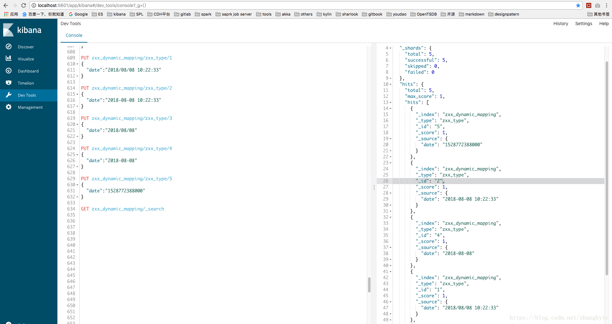
Task: Open the markdown bookmark folder
Action: (472, 14)
